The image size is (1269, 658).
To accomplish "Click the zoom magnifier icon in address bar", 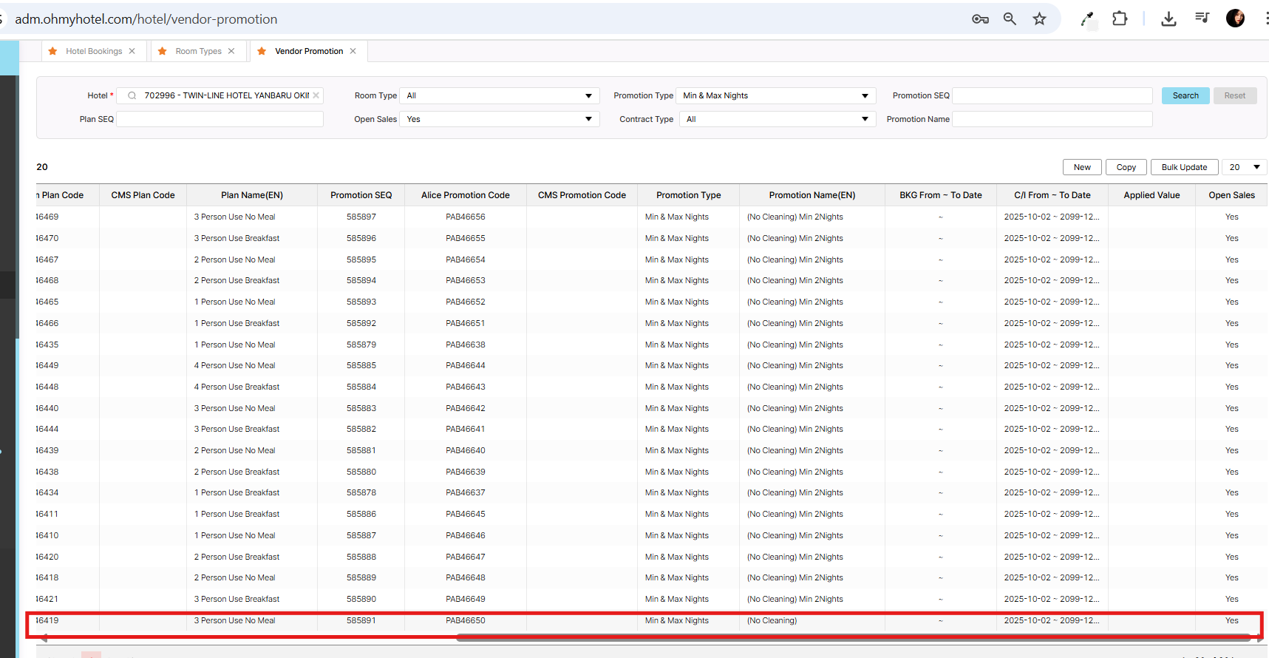I will click(x=1010, y=19).
